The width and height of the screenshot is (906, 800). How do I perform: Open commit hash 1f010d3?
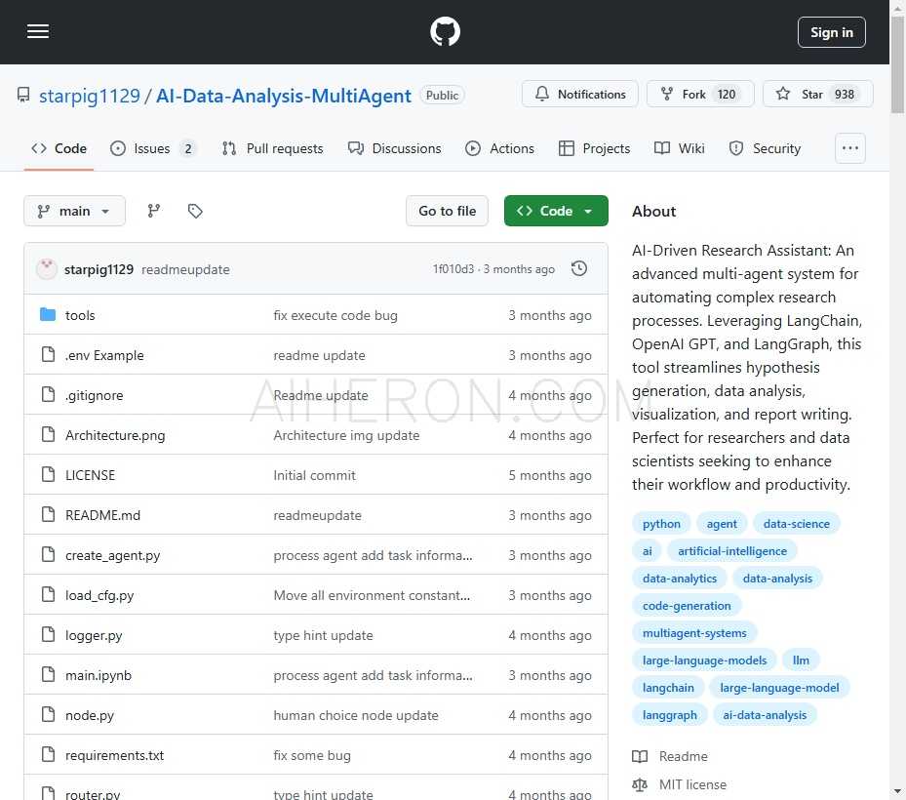tap(453, 269)
